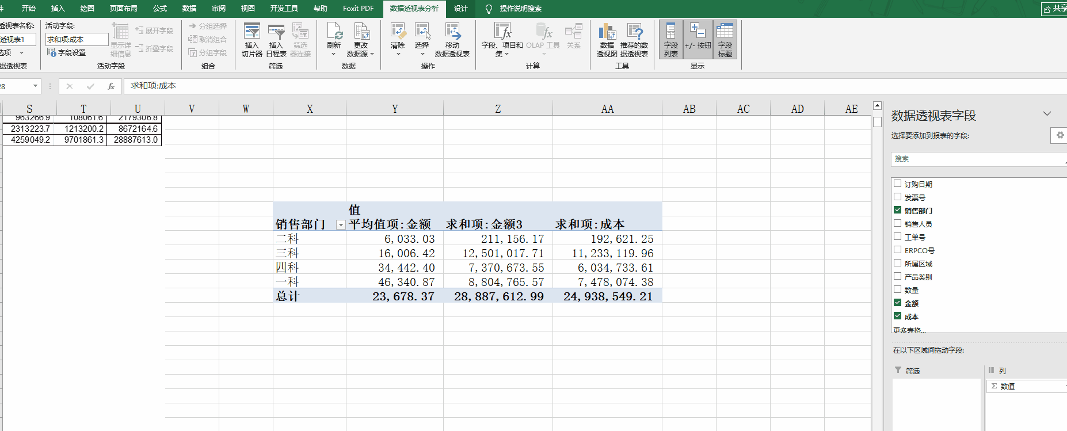Click the 更多表格 link
The image size is (1067, 431).
[909, 330]
